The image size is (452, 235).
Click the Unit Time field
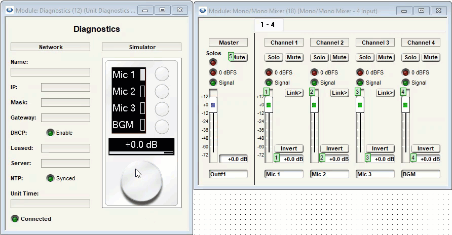point(51,204)
